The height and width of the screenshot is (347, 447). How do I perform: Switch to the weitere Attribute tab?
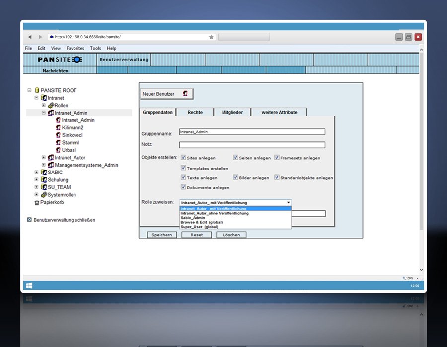[x=279, y=112]
